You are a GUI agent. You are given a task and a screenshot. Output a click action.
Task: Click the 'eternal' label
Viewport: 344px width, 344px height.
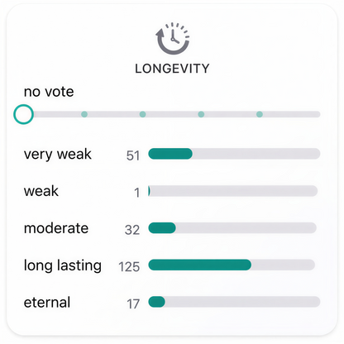47,303
